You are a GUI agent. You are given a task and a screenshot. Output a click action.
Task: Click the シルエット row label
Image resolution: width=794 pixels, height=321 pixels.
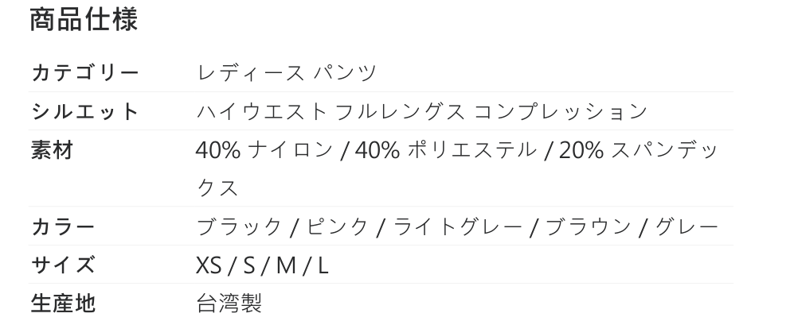click(85, 112)
